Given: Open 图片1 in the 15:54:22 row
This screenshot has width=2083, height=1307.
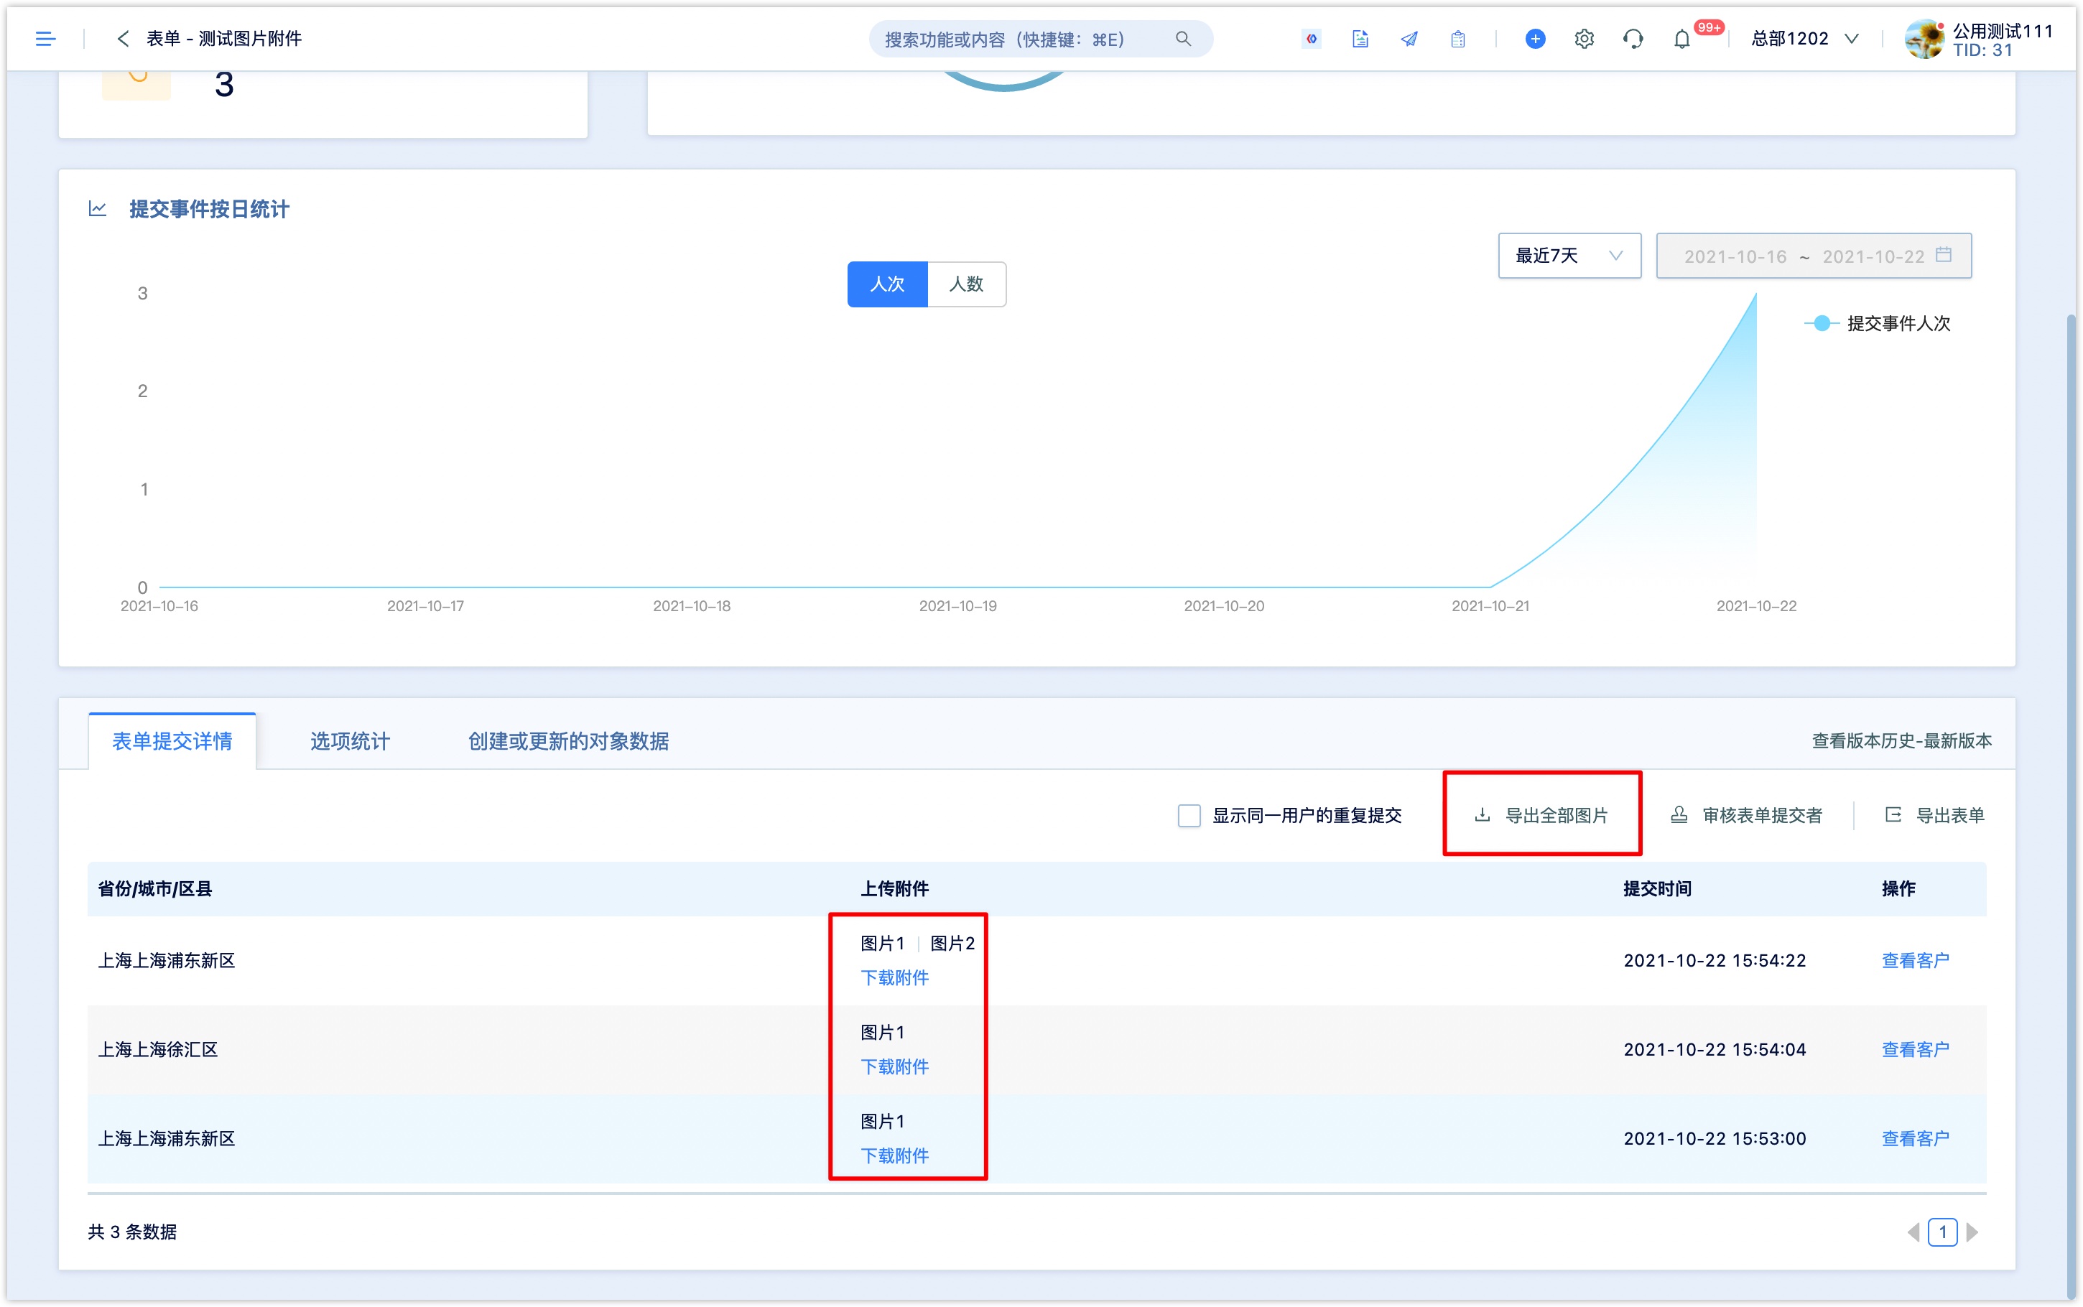Looking at the screenshot, I should (x=883, y=943).
